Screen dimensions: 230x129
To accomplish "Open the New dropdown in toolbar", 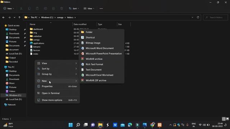I will pyautogui.click(x=9, y=9).
